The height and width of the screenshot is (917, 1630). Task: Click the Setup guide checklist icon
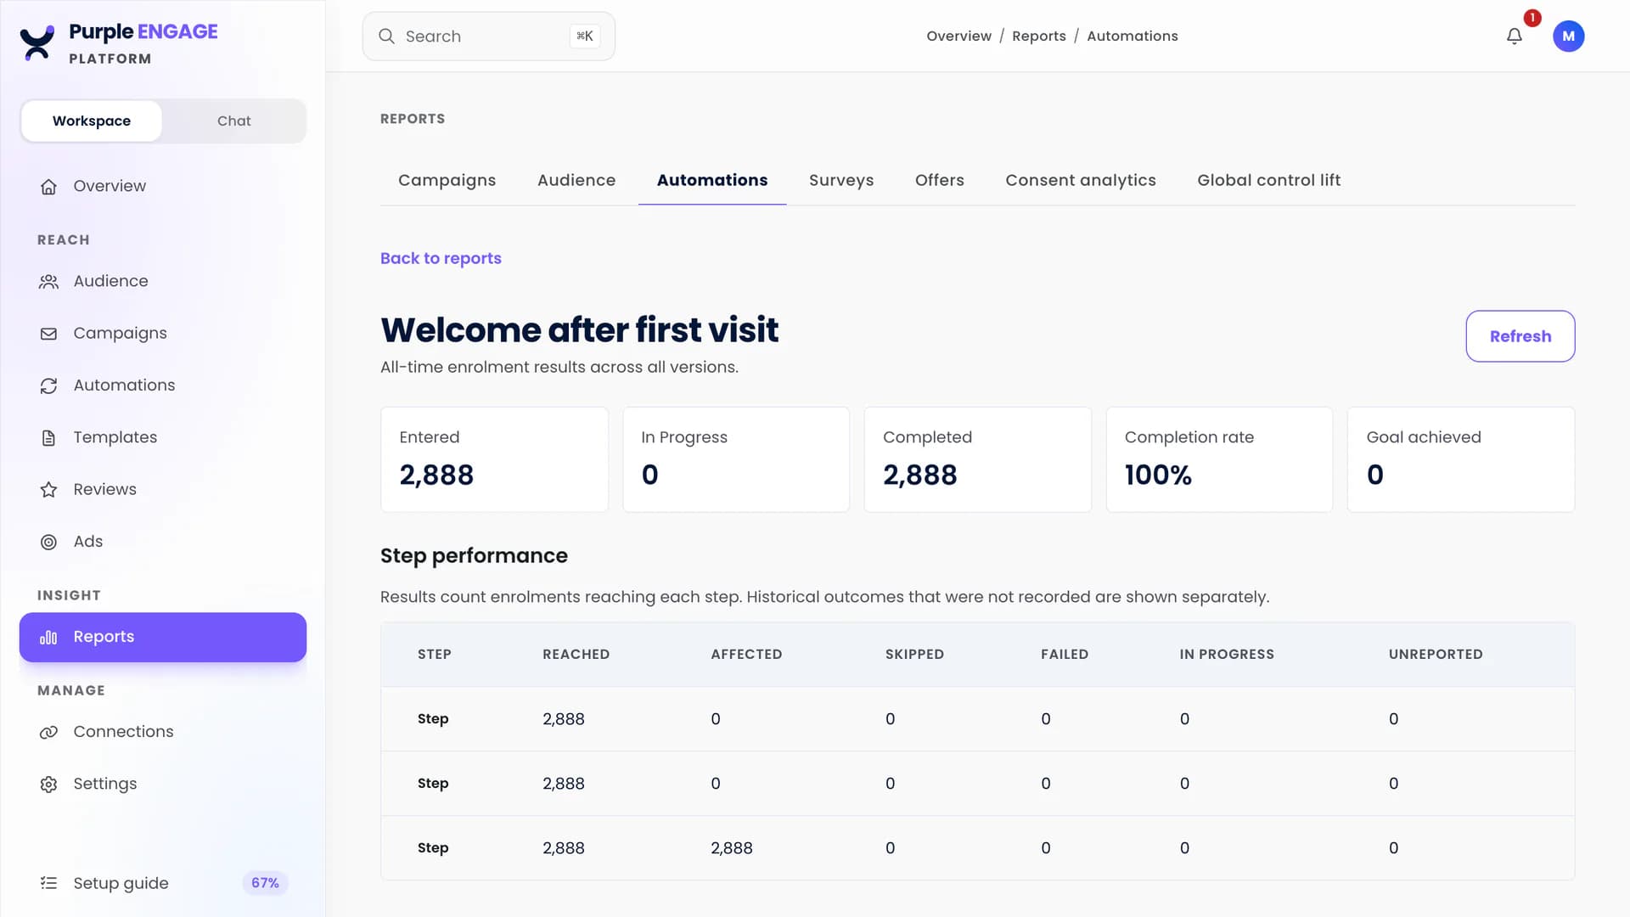(48, 883)
